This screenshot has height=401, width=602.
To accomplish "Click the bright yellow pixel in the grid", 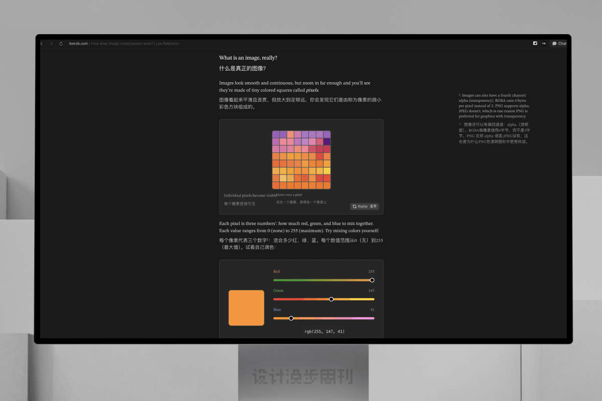I will coord(327,171).
